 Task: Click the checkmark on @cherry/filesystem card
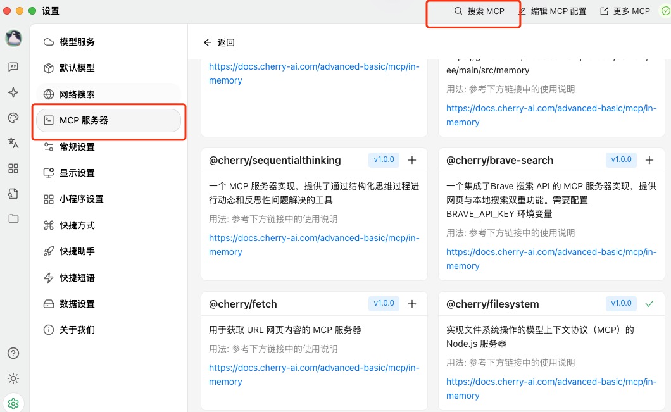649,304
